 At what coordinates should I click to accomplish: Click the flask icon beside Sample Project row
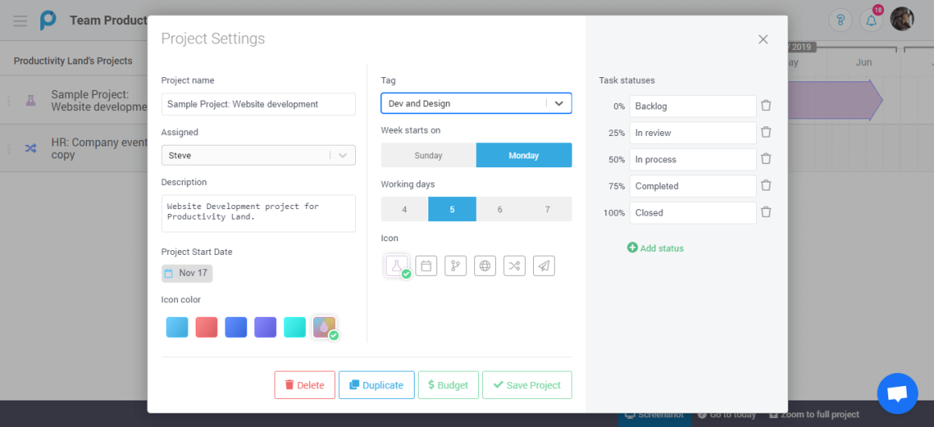coord(31,101)
